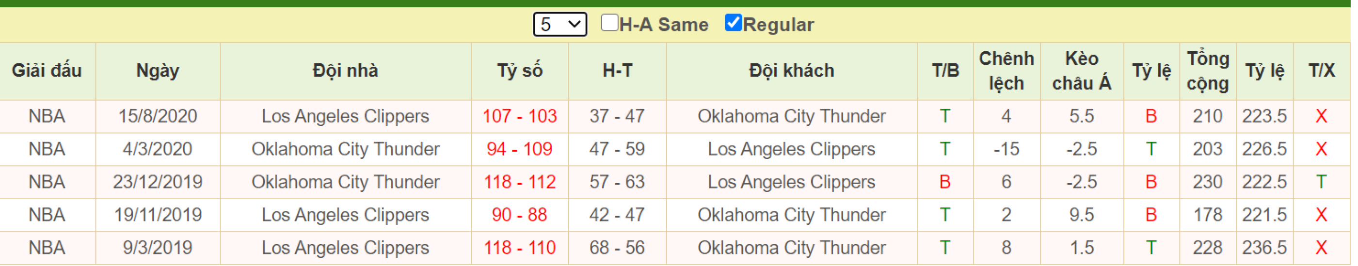Screen dimensions: 1358x266
Task: Uncheck the Regular checkbox
Action: pos(733,23)
